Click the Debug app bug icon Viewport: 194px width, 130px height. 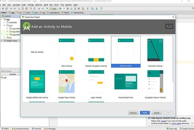(x=68, y=9)
